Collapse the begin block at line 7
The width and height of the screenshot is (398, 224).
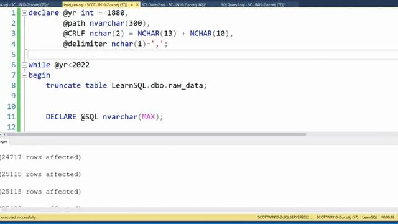tap(24, 75)
